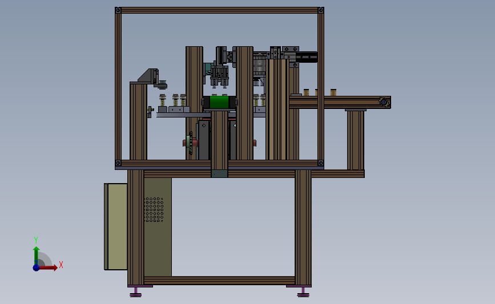Click the red X axis arrow on triad
The image size is (495, 304).
pyautogui.click(x=47, y=267)
